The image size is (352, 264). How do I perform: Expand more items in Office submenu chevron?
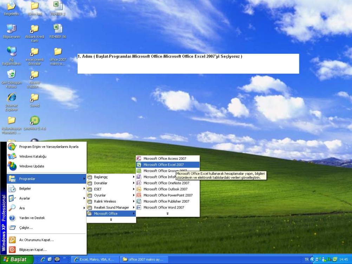pos(168,213)
